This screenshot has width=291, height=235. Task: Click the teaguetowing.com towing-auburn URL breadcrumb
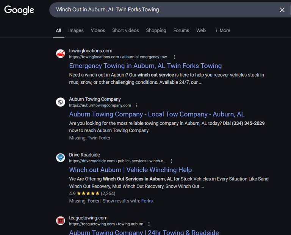106,224
